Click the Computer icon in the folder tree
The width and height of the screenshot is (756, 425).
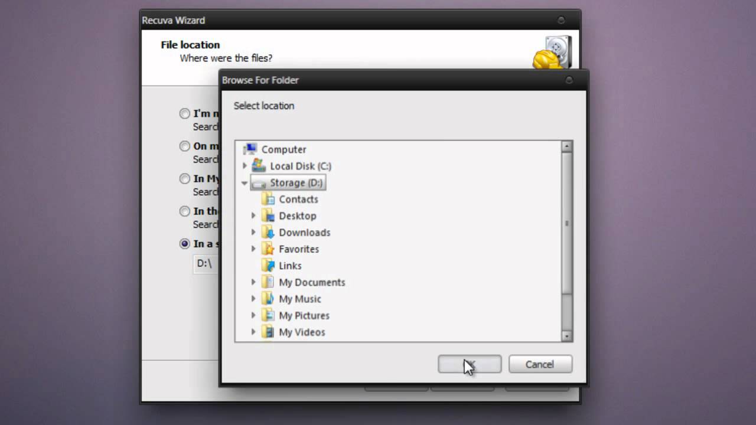(250, 149)
